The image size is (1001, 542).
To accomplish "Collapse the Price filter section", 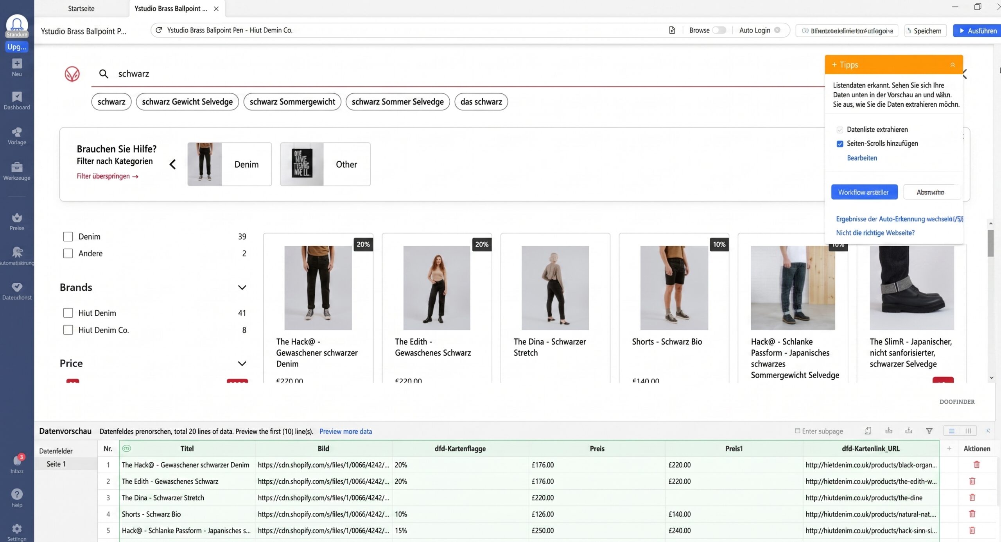I will click(x=242, y=363).
